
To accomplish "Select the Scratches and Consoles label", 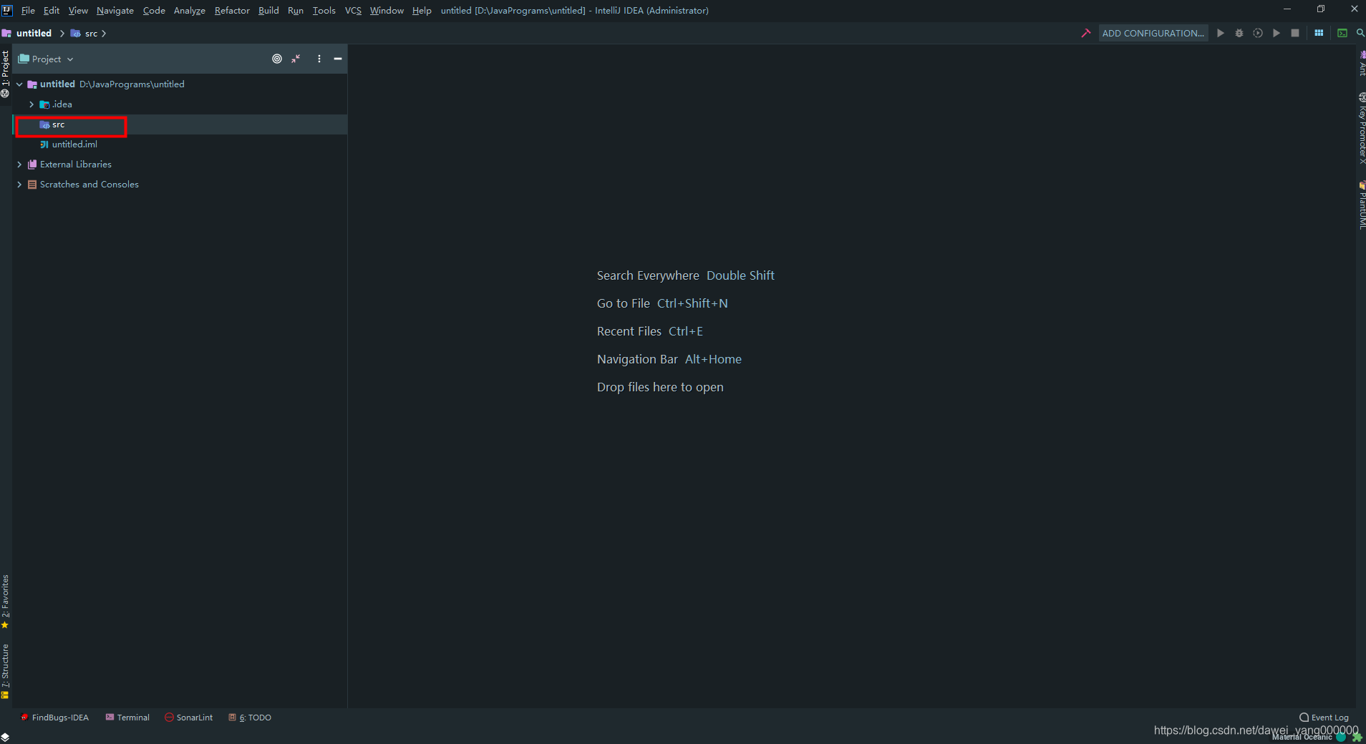I will (89, 185).
